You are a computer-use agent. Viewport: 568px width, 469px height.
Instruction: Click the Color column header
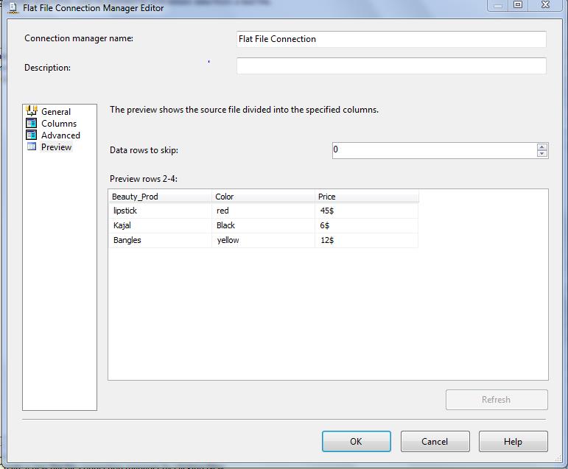(263, 197)
